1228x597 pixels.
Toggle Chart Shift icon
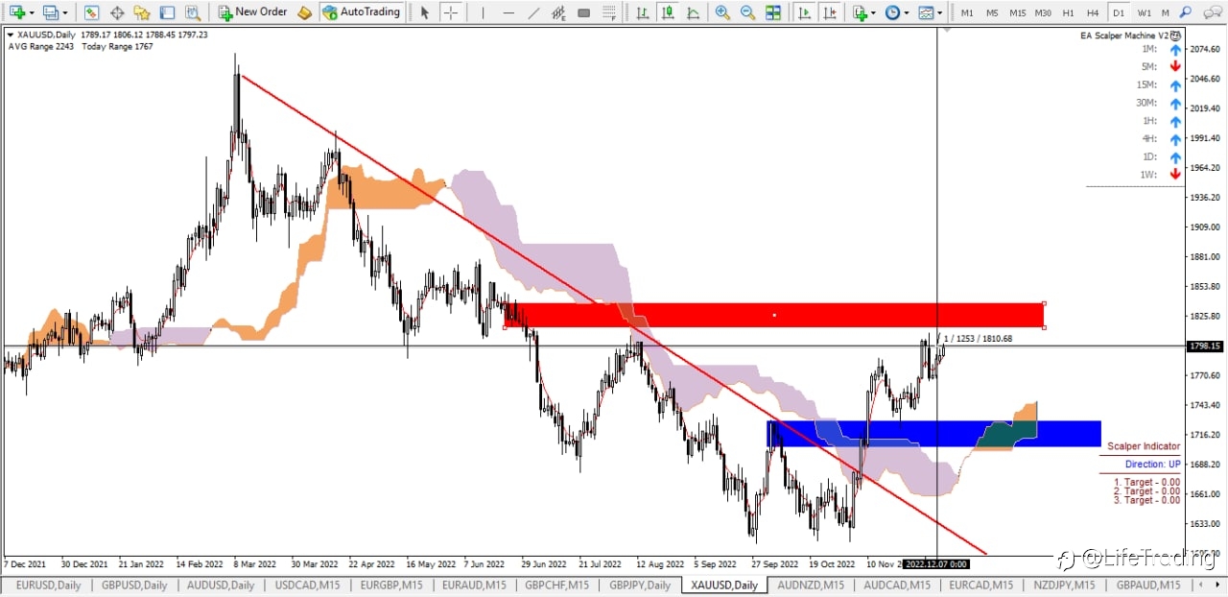pos(831,12)
